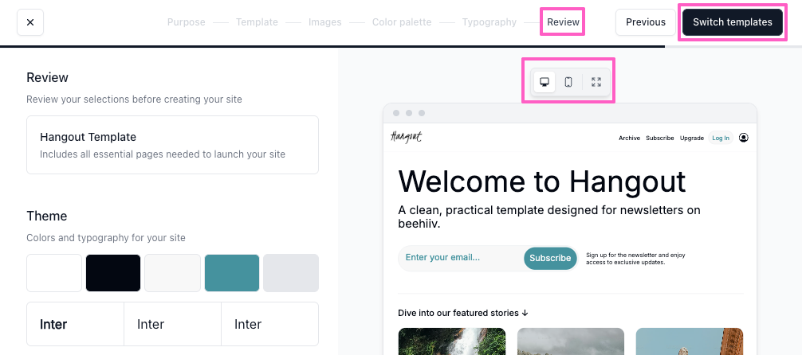Go to the Typography step
Viewport: 802px width, 355px height.
pos(489,22)
